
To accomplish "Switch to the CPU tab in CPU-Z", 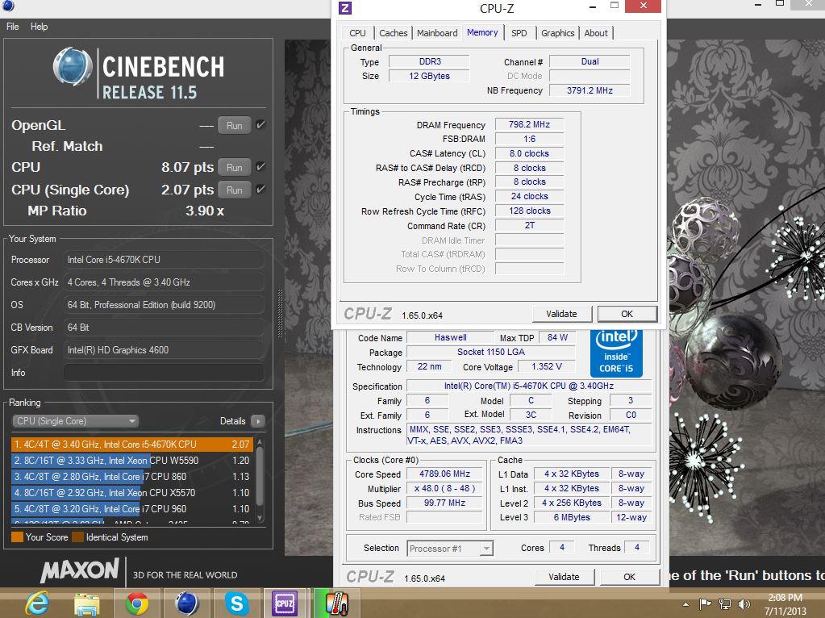I will (x=357, y=33).
